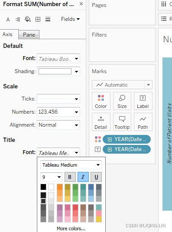Open More colors dialog
The height and width of the screenshot is (232, 172).
(x=71, y=229)
